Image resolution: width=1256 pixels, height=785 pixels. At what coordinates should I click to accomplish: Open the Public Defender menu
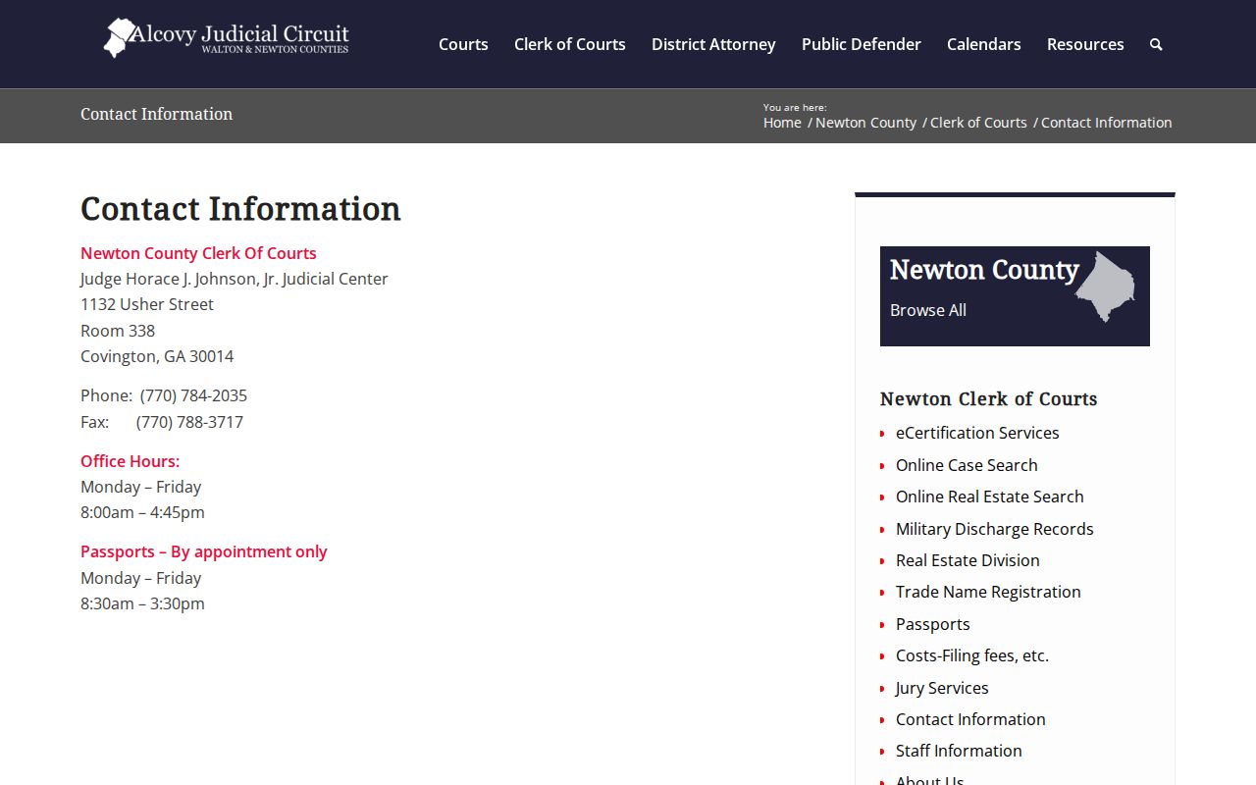[862, 44]
